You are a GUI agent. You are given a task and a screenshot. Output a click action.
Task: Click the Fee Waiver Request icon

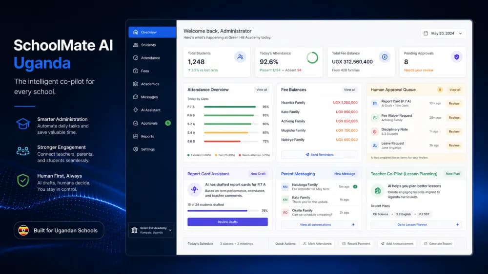tap(375, 118)
